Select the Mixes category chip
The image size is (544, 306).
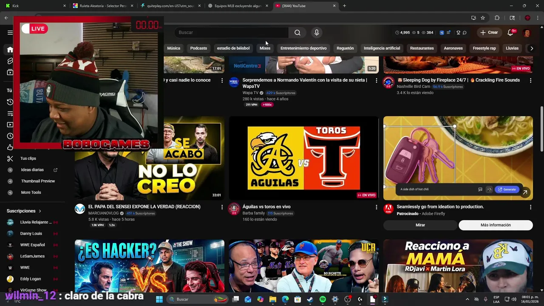[x=265, y=48]
